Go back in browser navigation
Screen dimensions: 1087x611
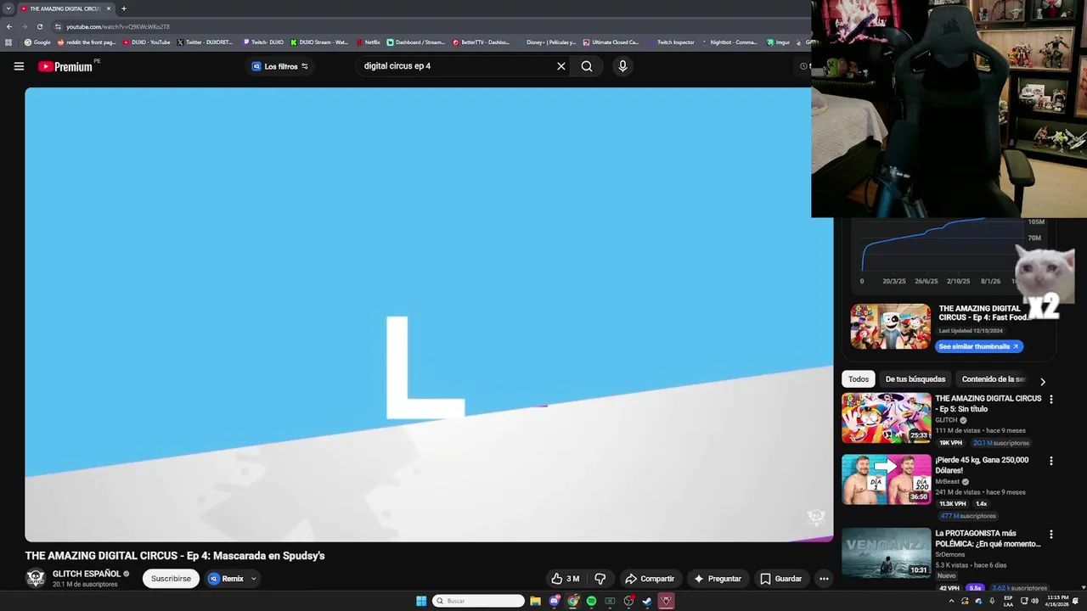(9, 26)
